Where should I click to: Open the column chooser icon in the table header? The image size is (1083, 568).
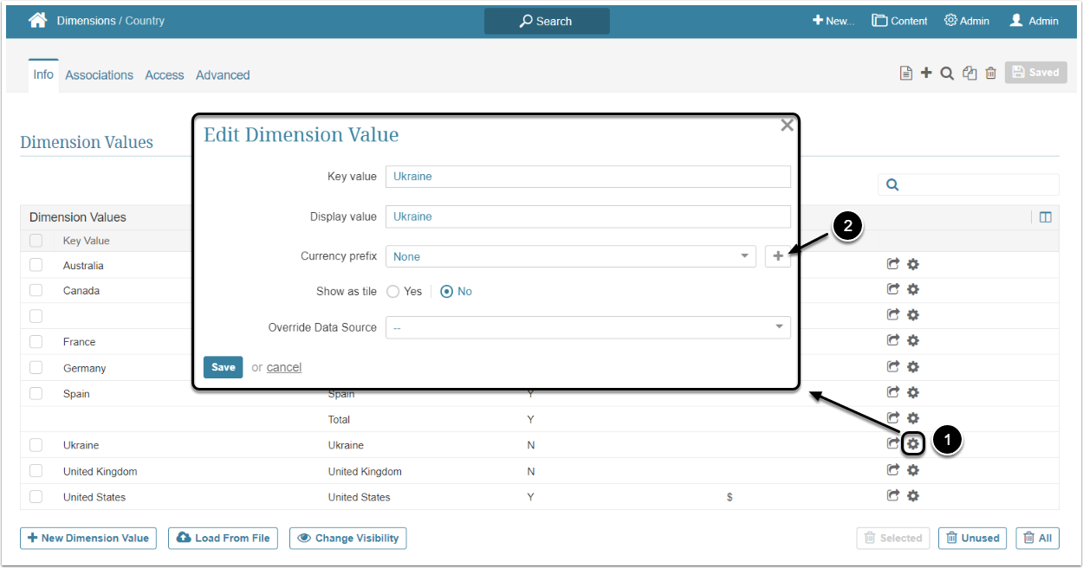[x=1045, y=217]
